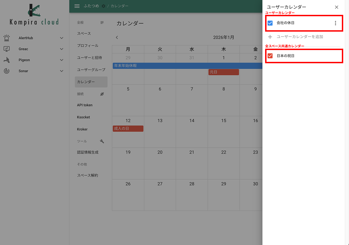Open the hamburger menu in the top bar
The width and height of the screenshot is (349, 245).
(x=77, y=6)
